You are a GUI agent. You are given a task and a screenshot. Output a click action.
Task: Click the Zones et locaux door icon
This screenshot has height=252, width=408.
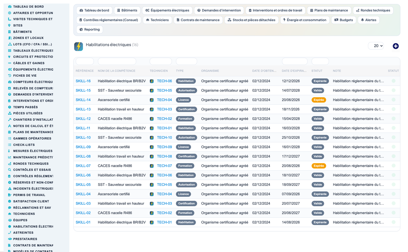point(10,38)
